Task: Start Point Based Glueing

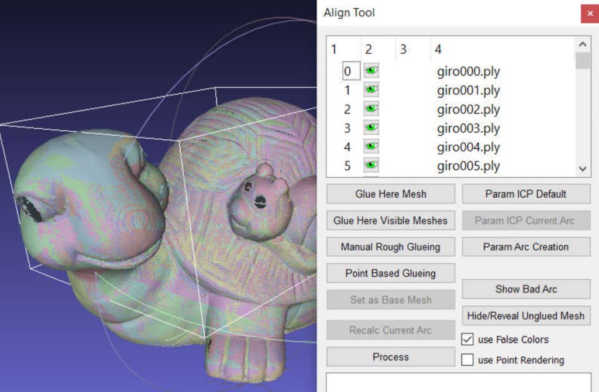Action: [390, 273]
